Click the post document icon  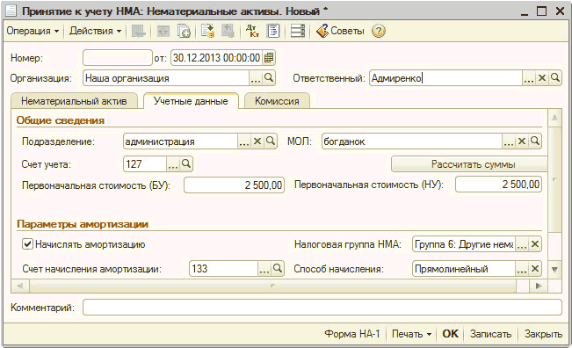pos(208,31)
